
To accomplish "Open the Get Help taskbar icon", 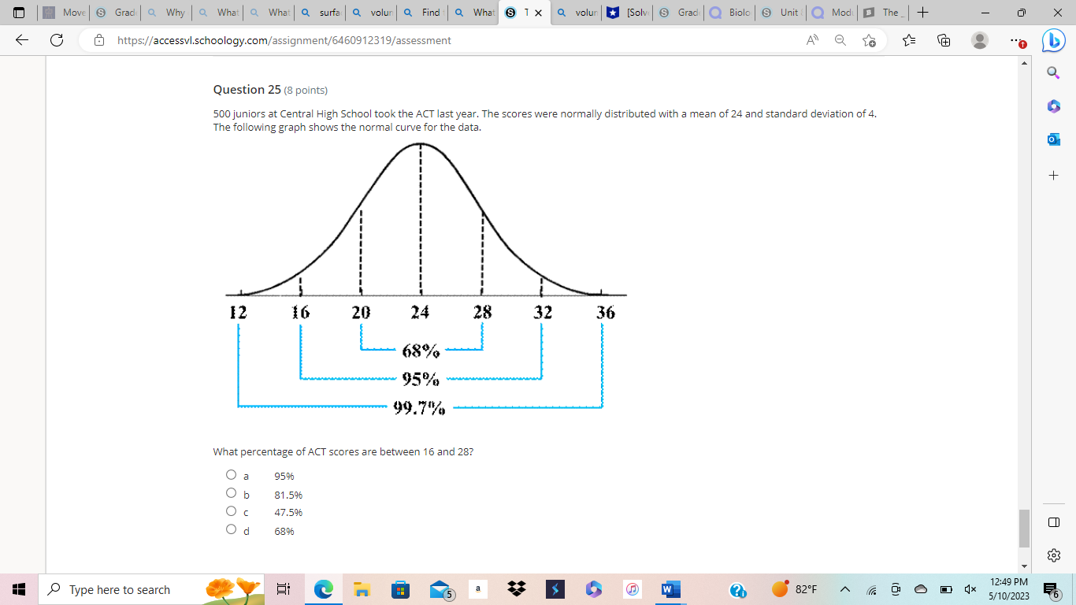I will tap(737, 590).
